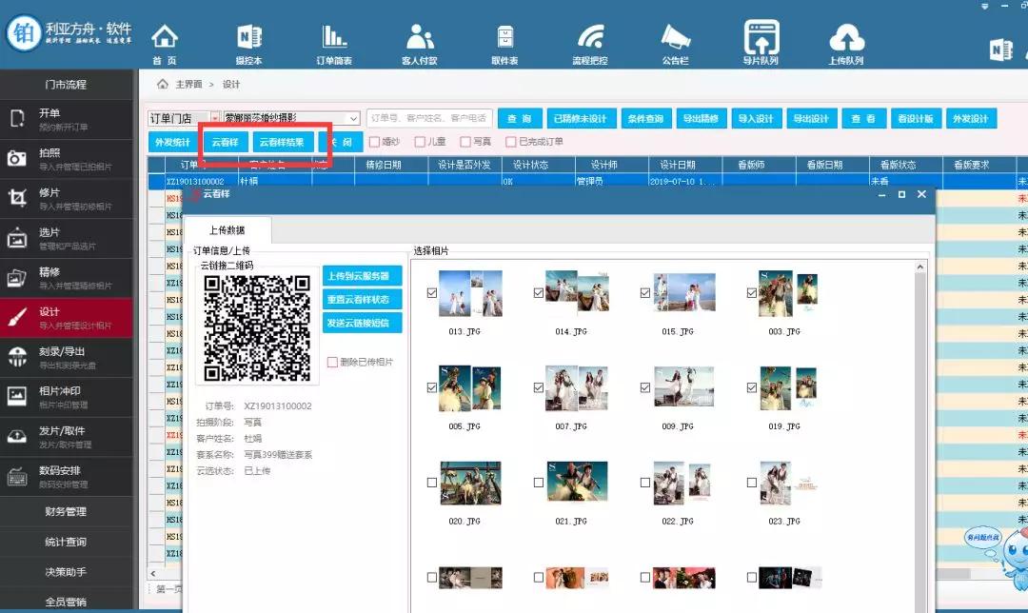The height and width of the screenshot is (613, 1028).
Task: Switch to 上传数据 tab
Action: pyautogui.click(x=227, y=230)
